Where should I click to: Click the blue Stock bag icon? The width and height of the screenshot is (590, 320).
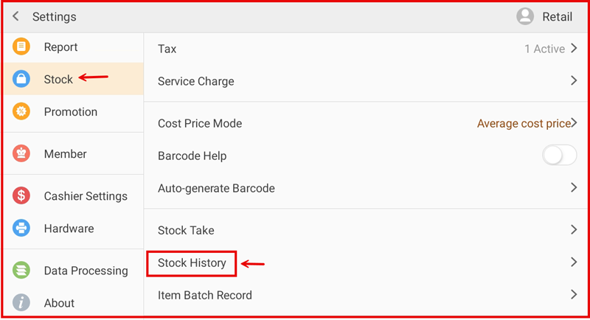[x=22, y=79]
